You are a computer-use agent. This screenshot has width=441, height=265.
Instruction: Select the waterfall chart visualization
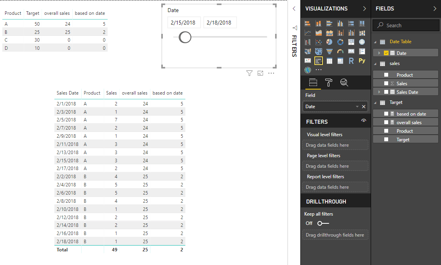tap(307, 42)
